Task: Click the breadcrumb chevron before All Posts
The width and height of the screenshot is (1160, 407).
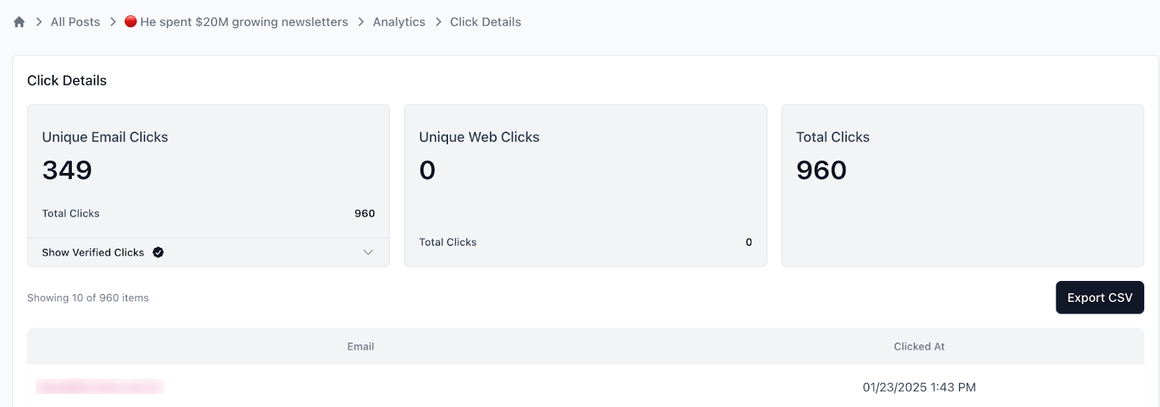Action: (38, 22)
